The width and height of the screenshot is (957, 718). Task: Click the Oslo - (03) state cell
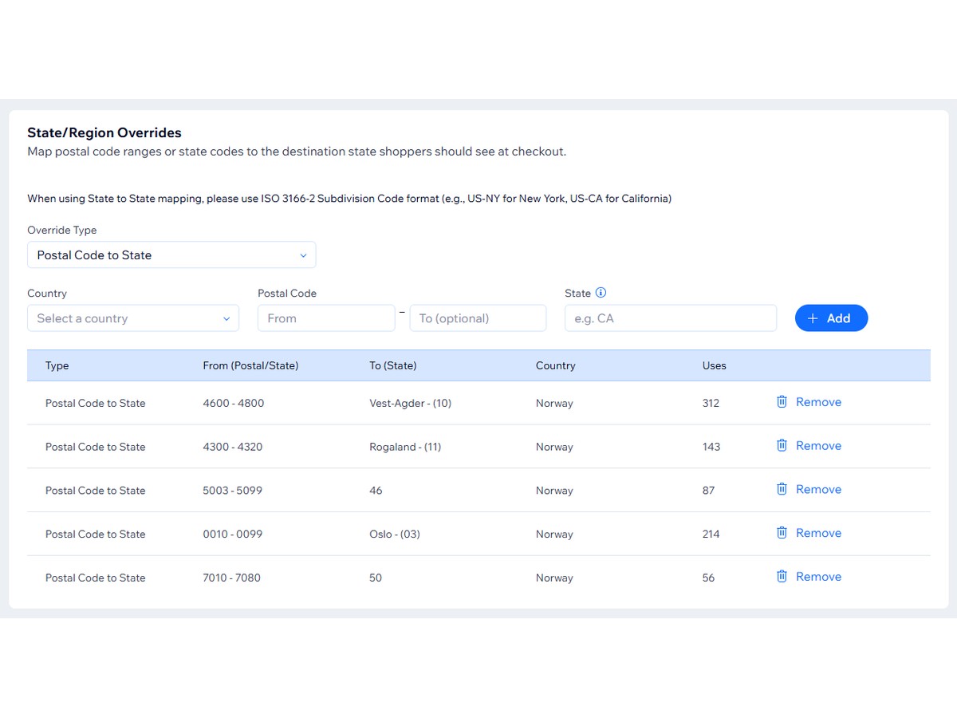point(395,535)
